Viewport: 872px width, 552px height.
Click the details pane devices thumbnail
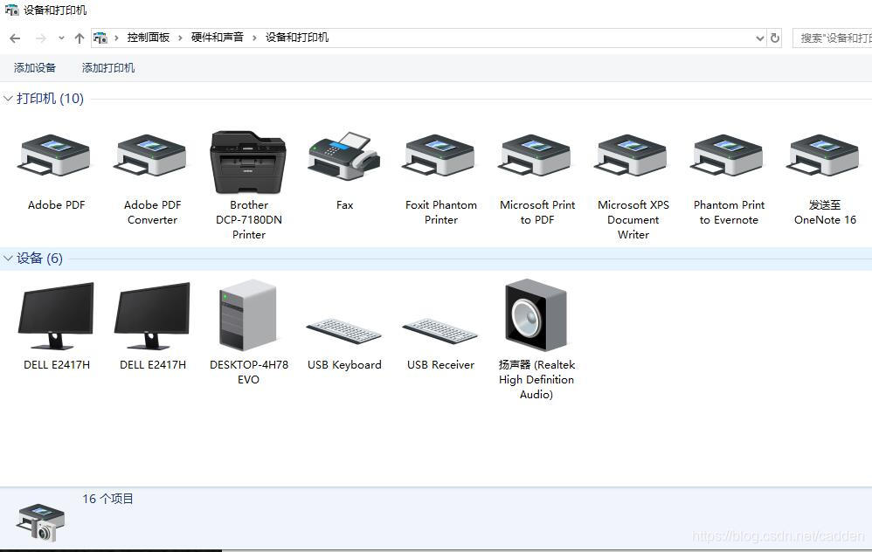click(x=41, y=522)
